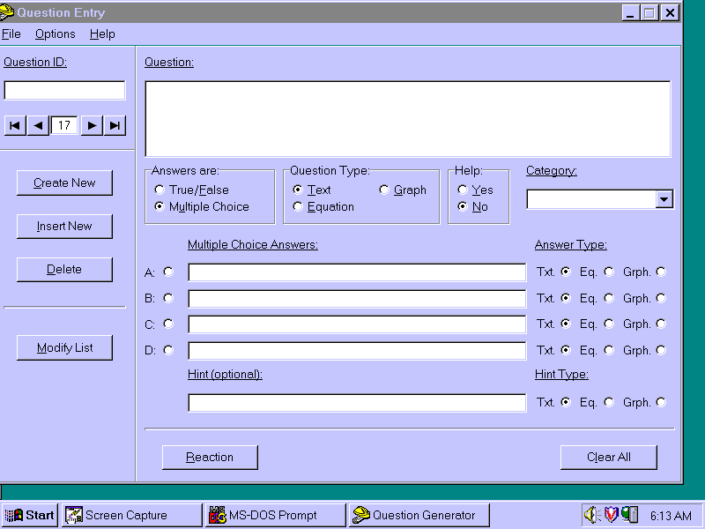Click the speaker volume tray icon
The width and height of the screenshot is (705, 529).
click(x=591, y=515)
